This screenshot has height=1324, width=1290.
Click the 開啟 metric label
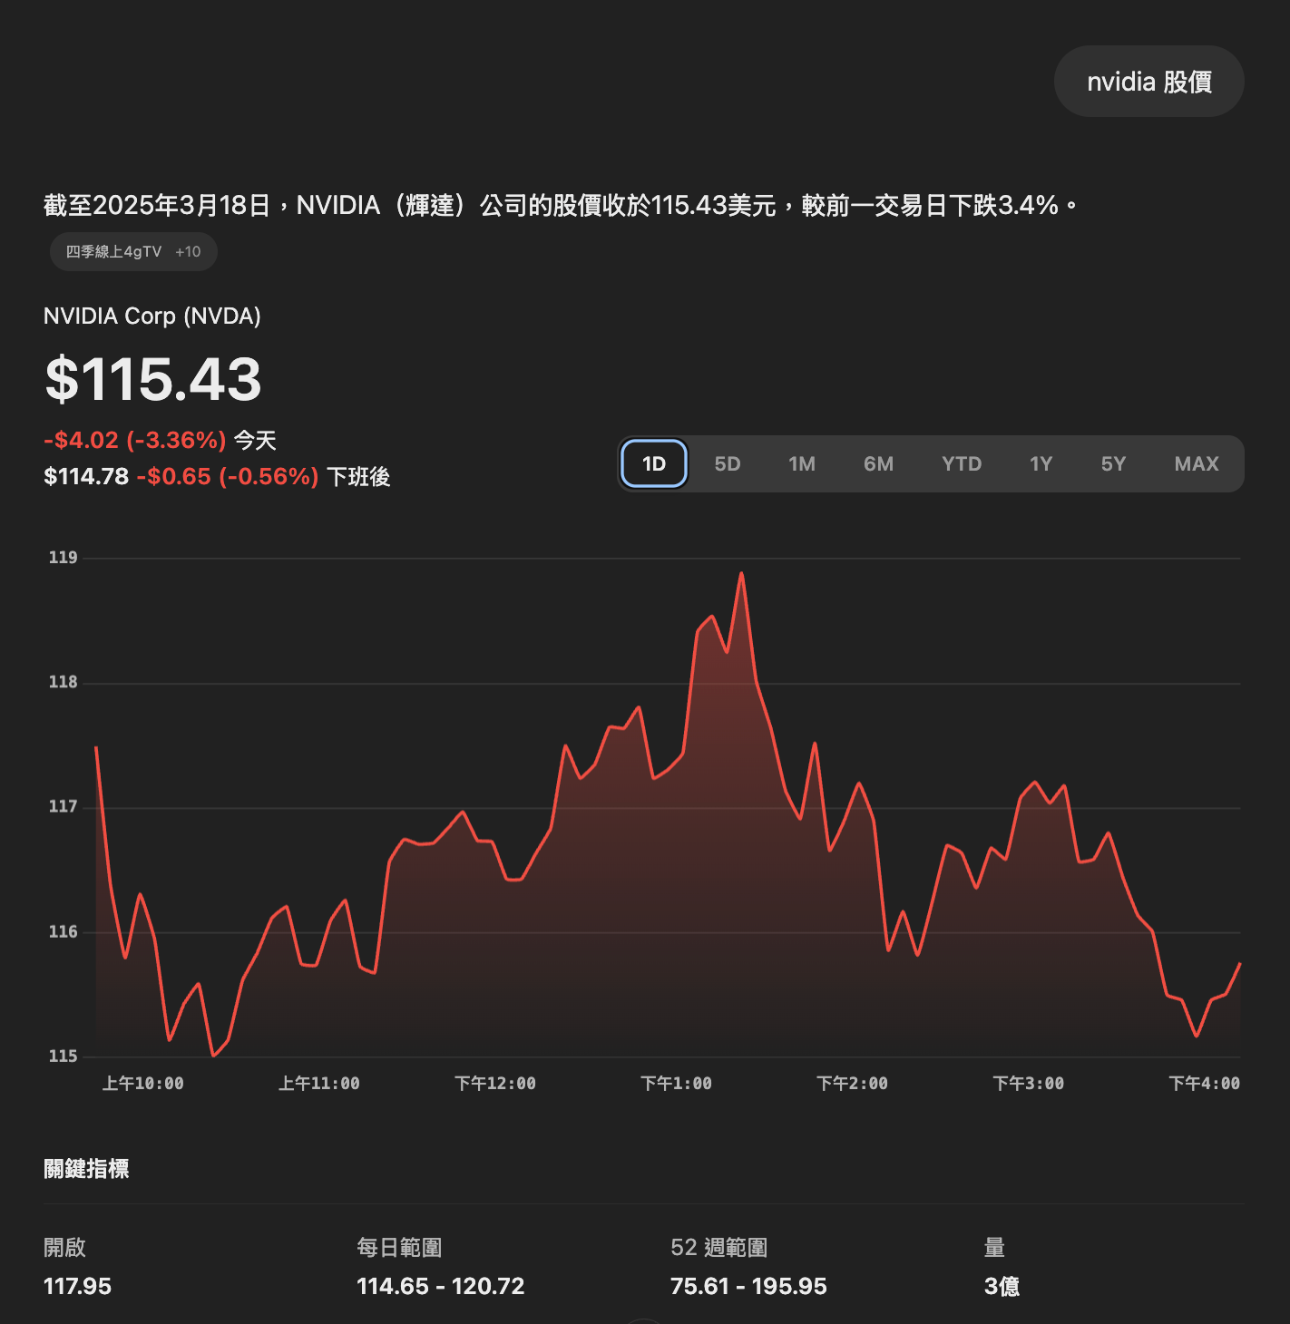tap(64, 1248)
